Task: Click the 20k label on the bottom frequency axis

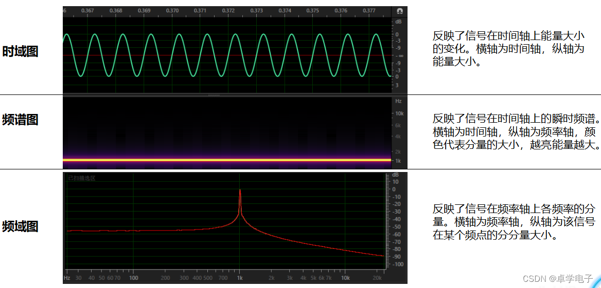Action: click(x=378, y=278)
